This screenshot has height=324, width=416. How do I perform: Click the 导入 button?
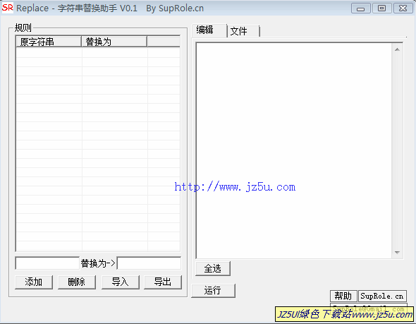[120, 282]
